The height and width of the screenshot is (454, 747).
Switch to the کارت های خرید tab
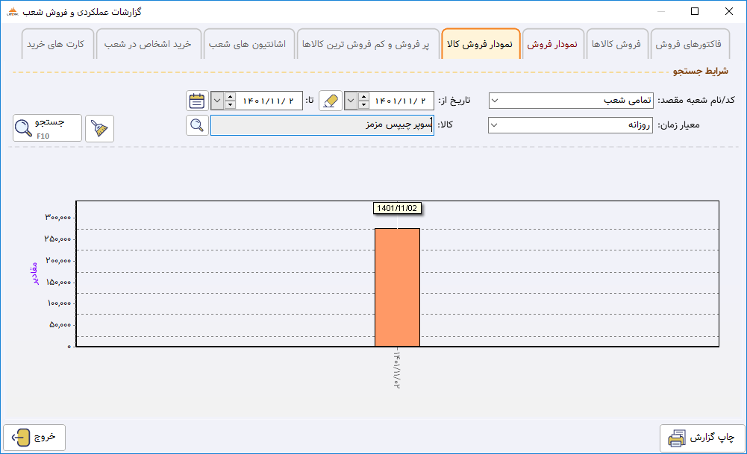[56, 44]
